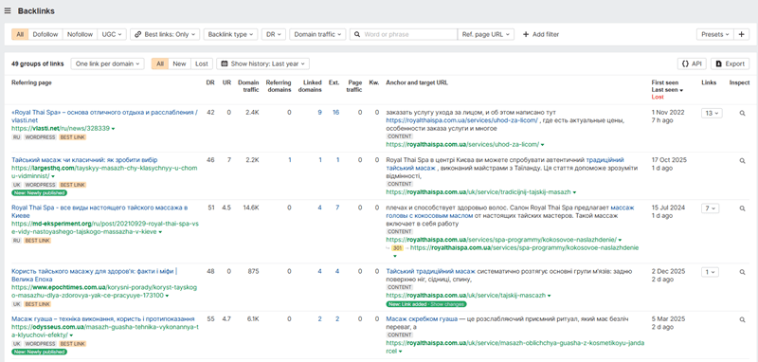Open the odysseus.com.ua referring URL
This screenshot has width=758, height=362.
click(x=105, y=331)
